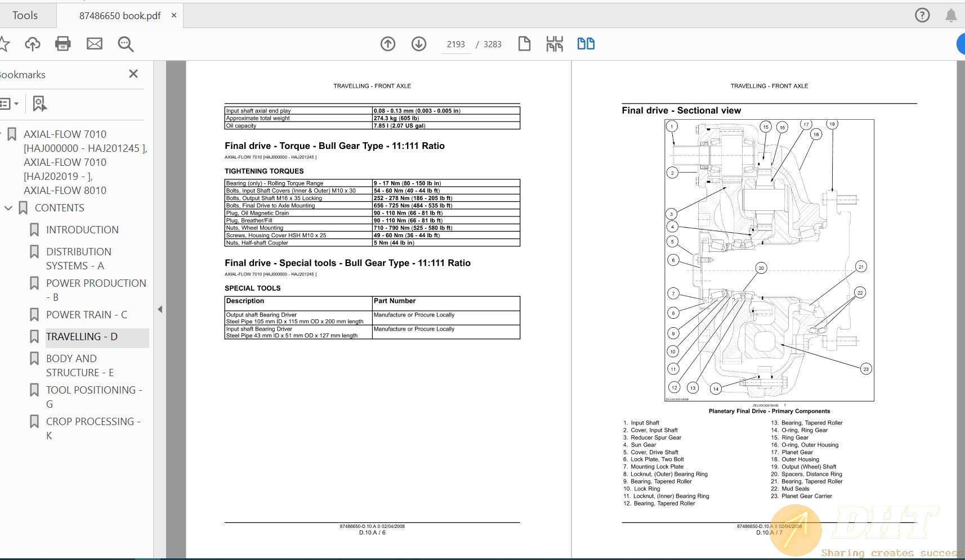This screenshot has width=965, height=560.
Task: Go to DISTRIBUTION SYSTEMS - A bookmark
Action: point(78,259)
